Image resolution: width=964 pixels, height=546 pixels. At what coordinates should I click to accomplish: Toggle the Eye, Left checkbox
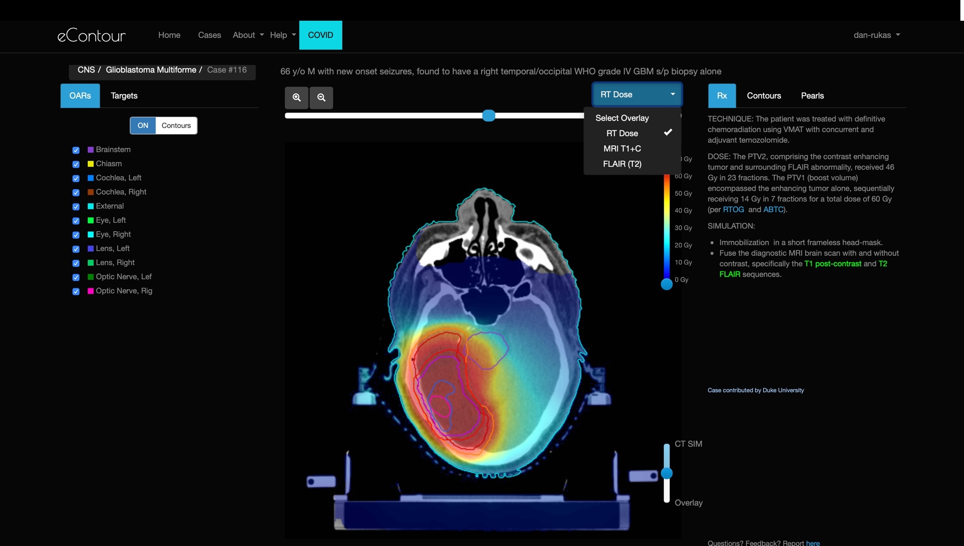click(76, 221)
